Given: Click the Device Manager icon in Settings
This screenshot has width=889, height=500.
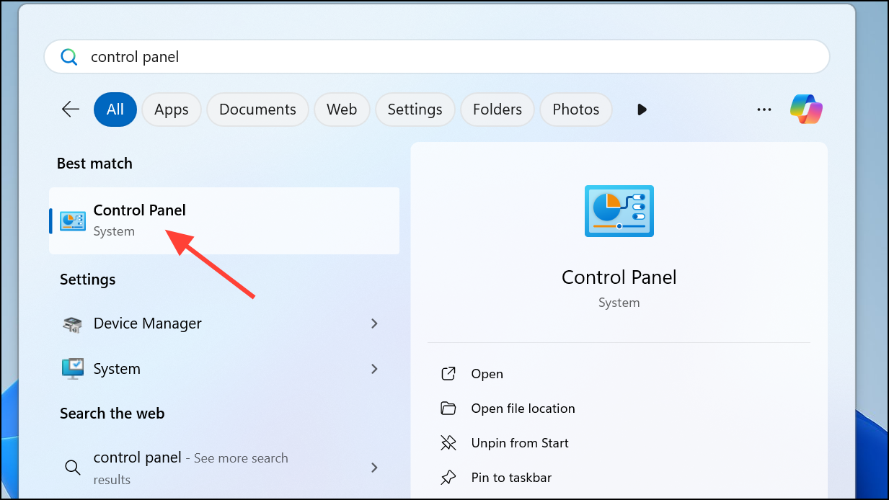Looking at the screenshot, I should click(x=72, y=324).
